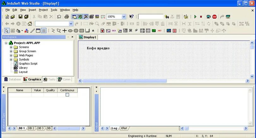Insert an OCX ActiveX control
Image resolution: width=256 pixels, height=138 pixels.
[114, 30]
